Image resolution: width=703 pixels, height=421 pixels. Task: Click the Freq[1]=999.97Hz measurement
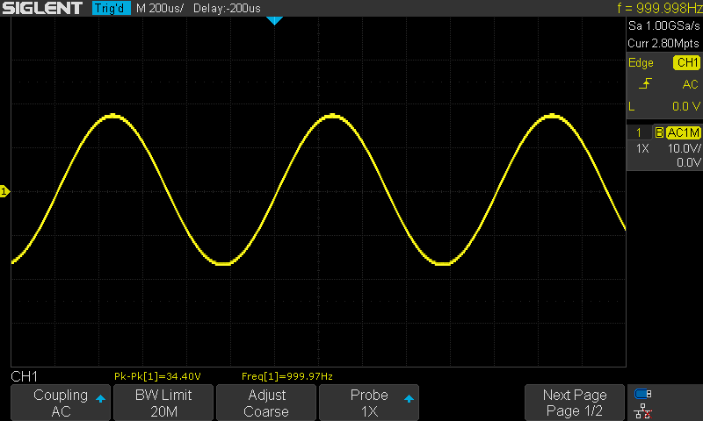click(x=287, y=376)
